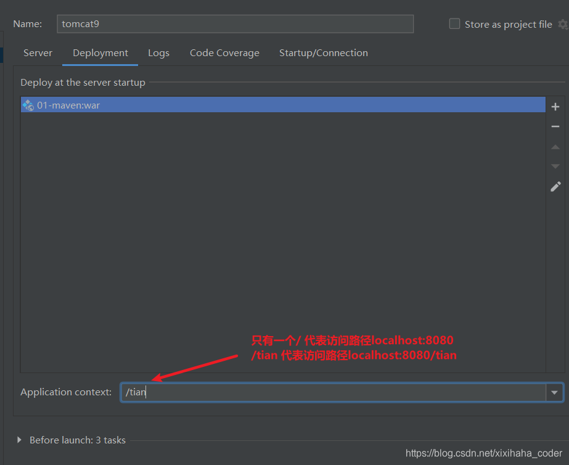Open Application context dropdown arrow
This screenshot has height=465, width=569.
click(x=554, y=392)
